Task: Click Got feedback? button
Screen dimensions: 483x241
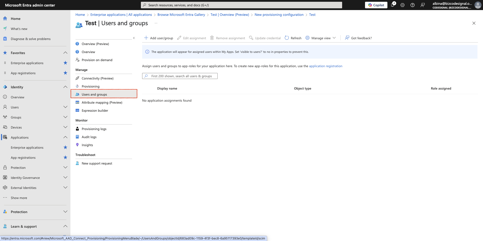Action: point(358,38)
